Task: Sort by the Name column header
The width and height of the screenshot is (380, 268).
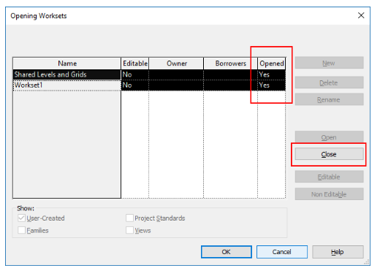Action: [x=67, y=64]
